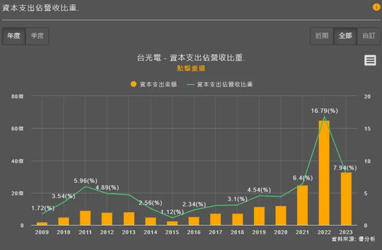Click the chart title 台光電 - 資本支出佔營收比重
The width and height of the screenshot is (382, 250).
(x=191, y=58)
